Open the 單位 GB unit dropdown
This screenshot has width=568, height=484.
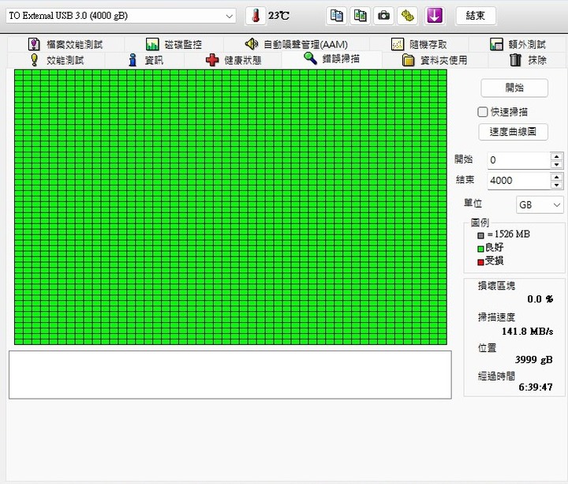tap(540, 204)
